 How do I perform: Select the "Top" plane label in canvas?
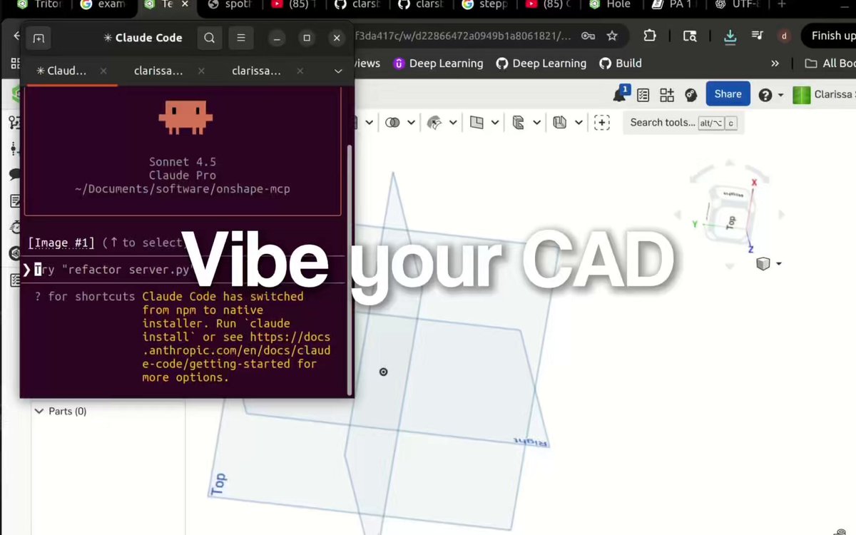click(x=218, y=484)
